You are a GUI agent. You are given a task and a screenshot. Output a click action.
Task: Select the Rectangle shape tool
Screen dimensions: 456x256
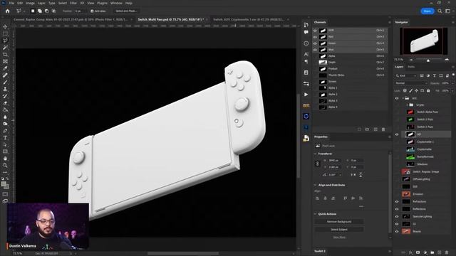click(x=5, y=151)
